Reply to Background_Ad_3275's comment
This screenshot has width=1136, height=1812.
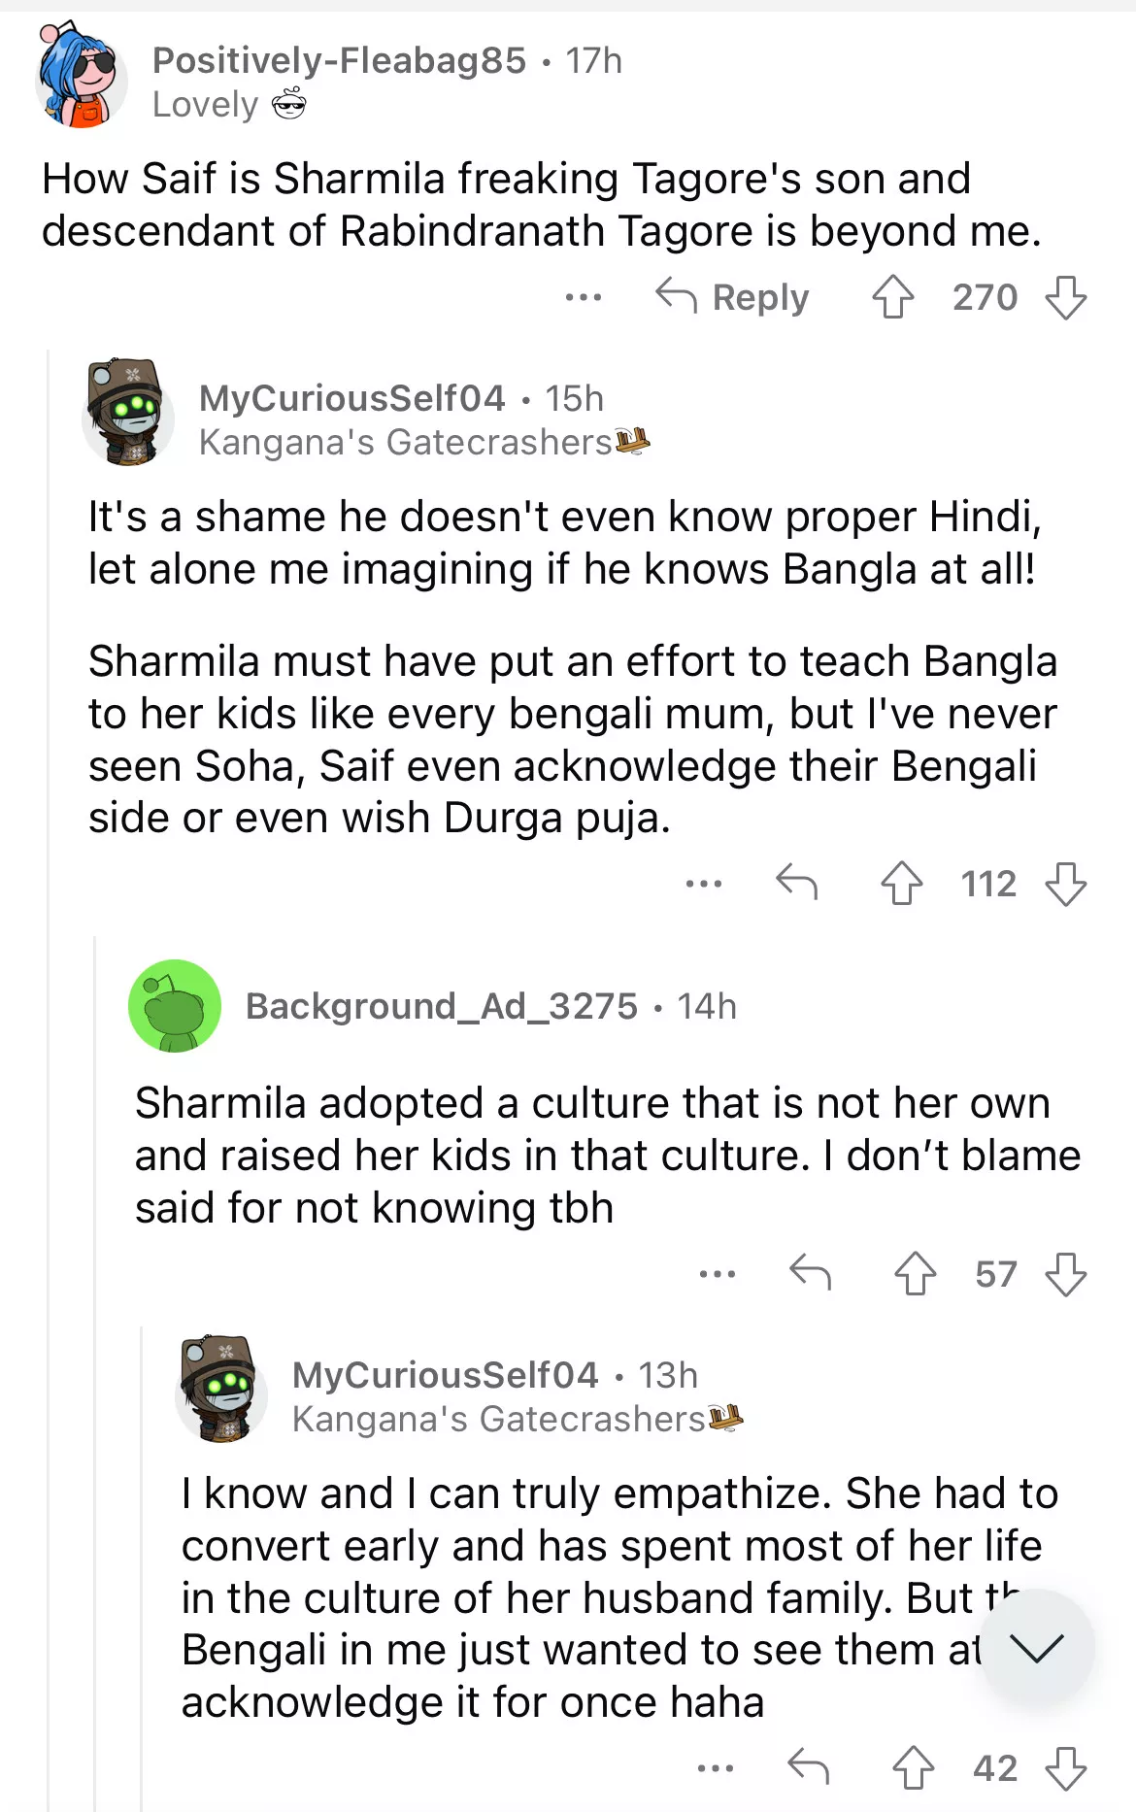(810, 1273)
